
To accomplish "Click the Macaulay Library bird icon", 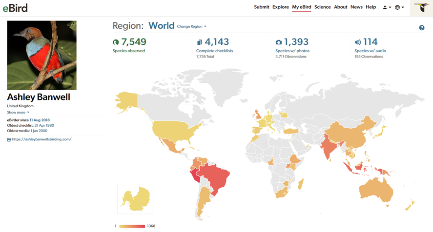I will 421,8.
